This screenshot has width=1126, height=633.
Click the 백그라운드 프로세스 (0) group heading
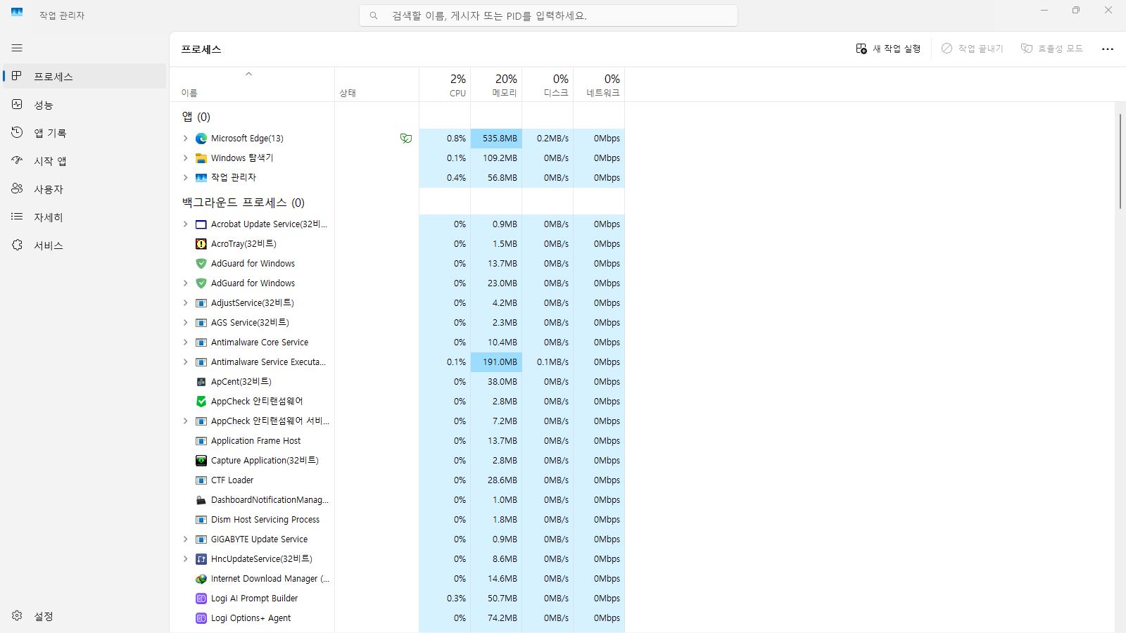pos(243,203)
